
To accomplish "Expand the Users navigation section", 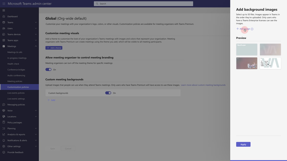I will point(36,28).
